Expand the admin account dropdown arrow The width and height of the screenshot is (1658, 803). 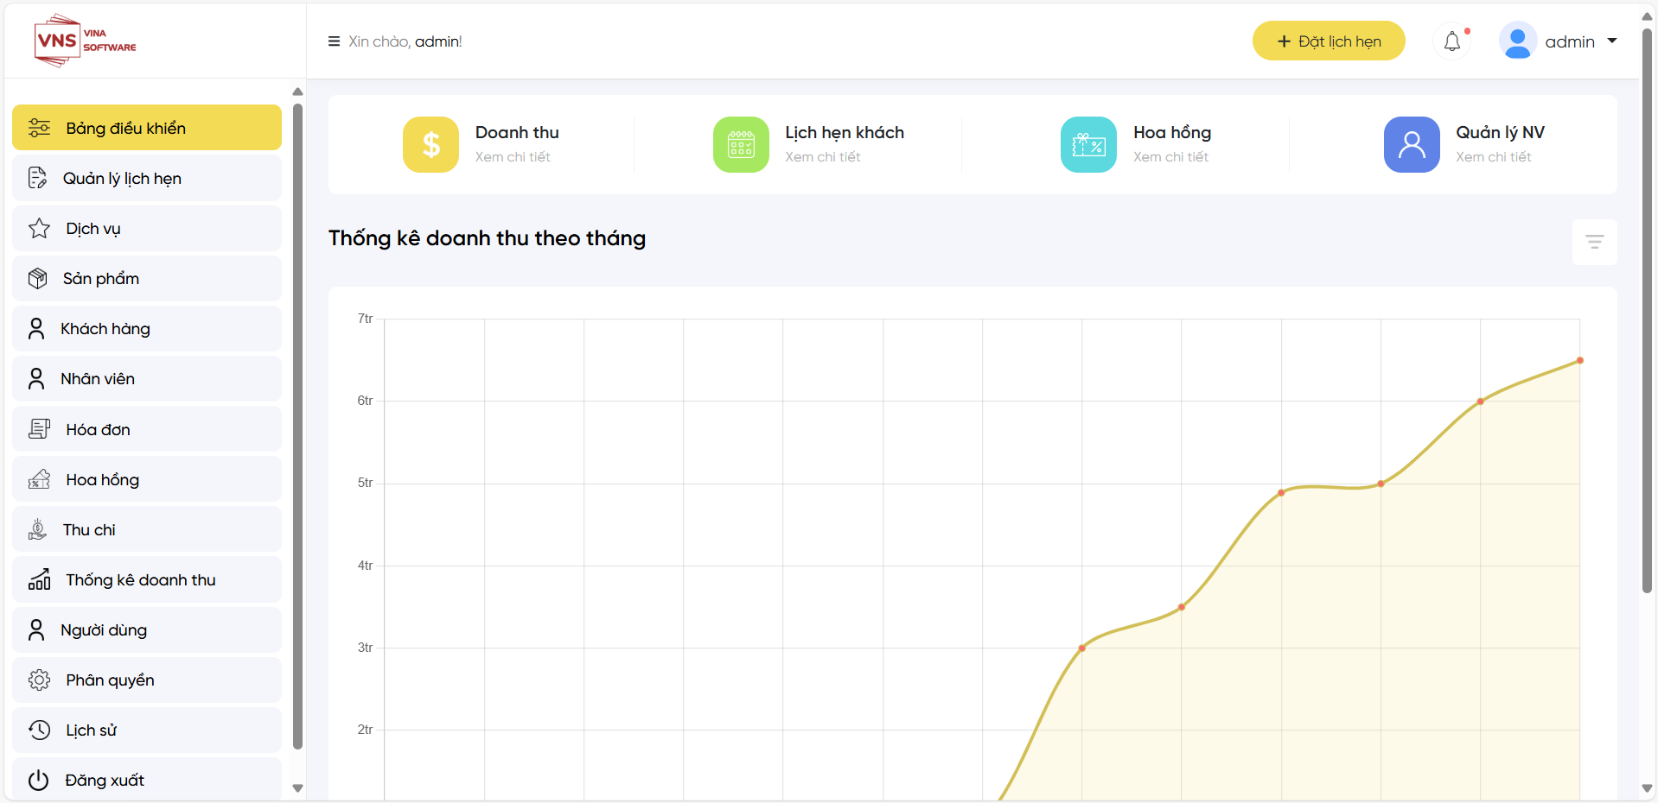pos(1612,41)
